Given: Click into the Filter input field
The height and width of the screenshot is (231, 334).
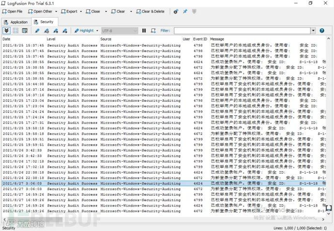Looking at the screenshot, I should [242, 31].
